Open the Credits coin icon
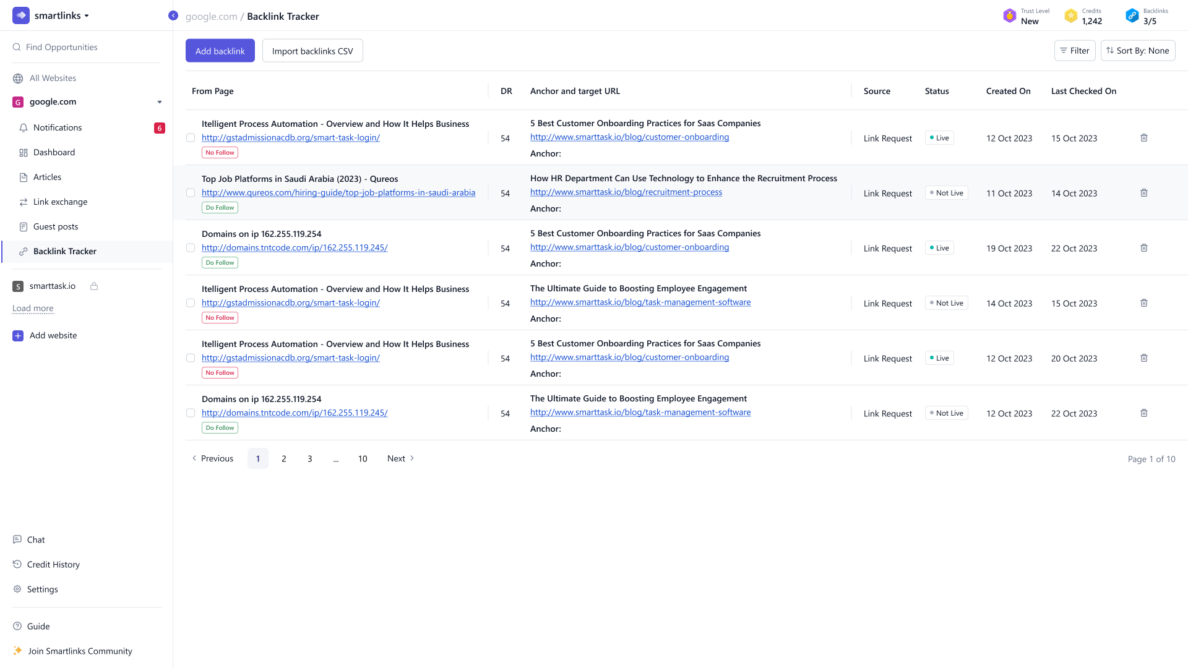The width and height of the screenshot is (1188, 668). coord(1070,16)
